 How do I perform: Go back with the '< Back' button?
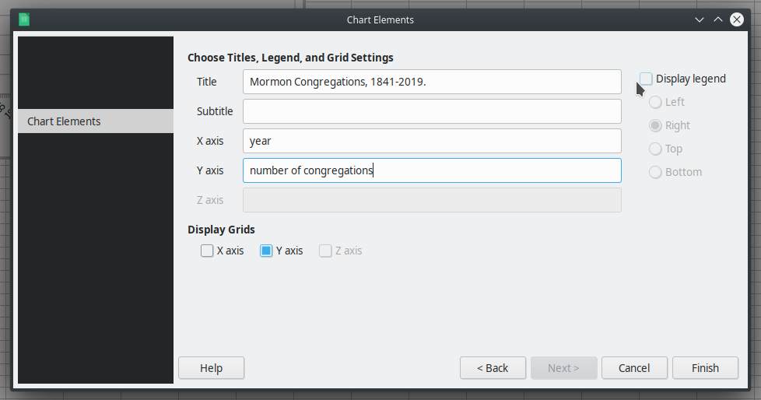[x=493, y=368]
